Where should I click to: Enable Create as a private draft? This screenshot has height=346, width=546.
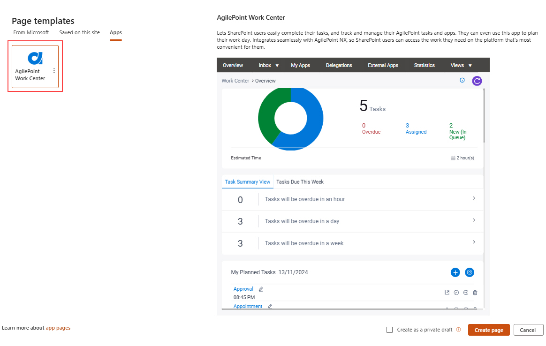pos(390,330)
